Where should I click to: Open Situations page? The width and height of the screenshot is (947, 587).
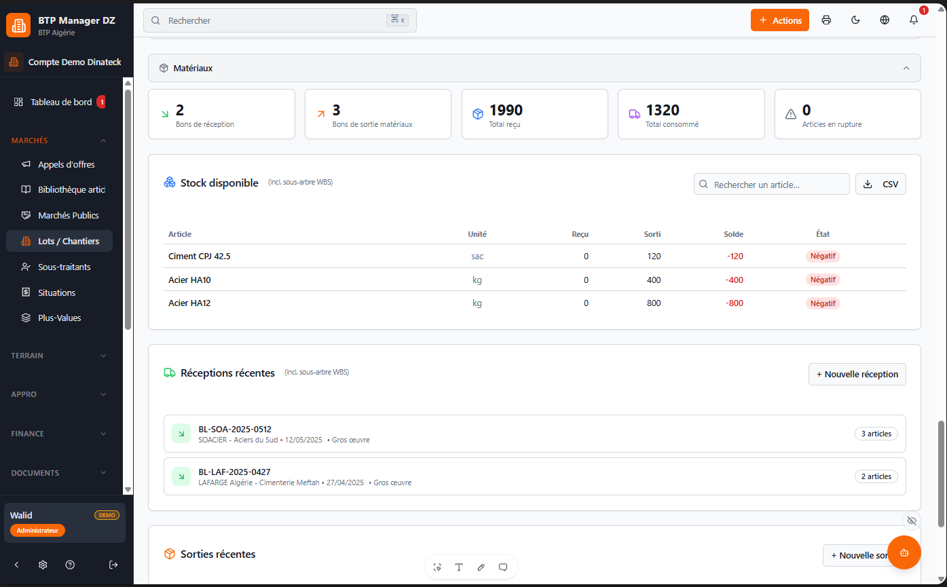pyautogui.click(x=59, y=293)
